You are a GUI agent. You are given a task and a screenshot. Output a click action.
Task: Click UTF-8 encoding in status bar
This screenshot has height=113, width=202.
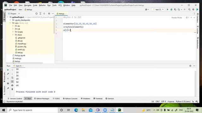coord(163,101)
